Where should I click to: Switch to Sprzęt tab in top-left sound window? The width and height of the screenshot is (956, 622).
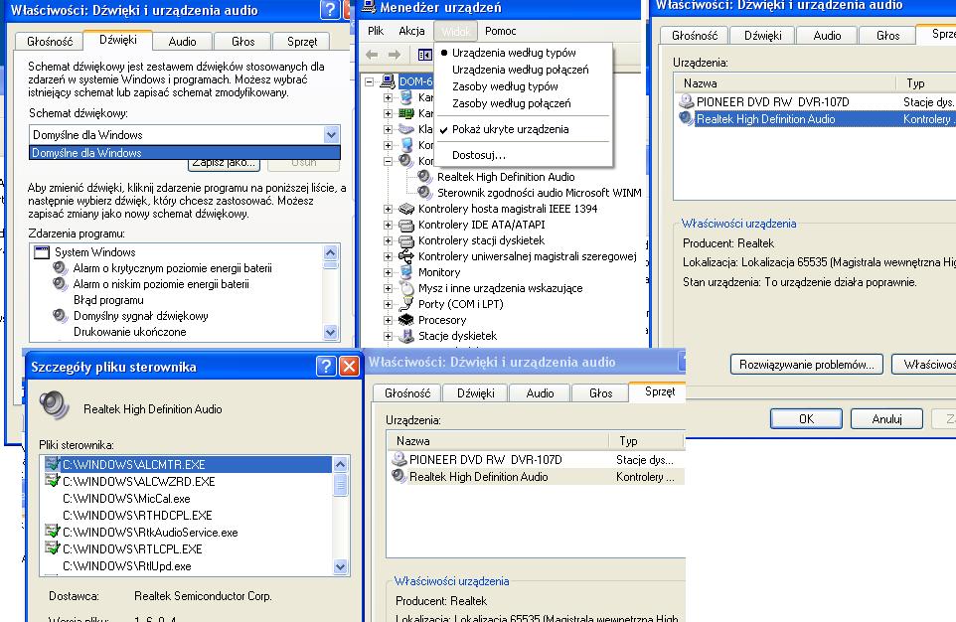tap(302, 42)
